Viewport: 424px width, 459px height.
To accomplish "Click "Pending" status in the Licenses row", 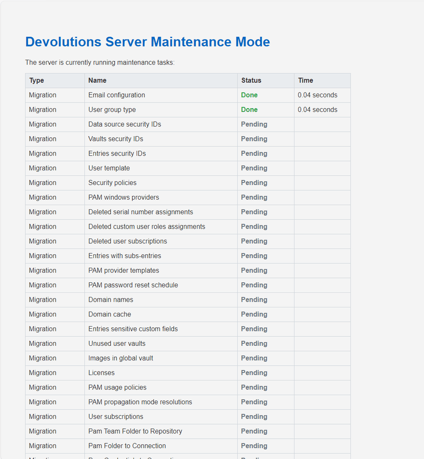I will pos(254,373).
